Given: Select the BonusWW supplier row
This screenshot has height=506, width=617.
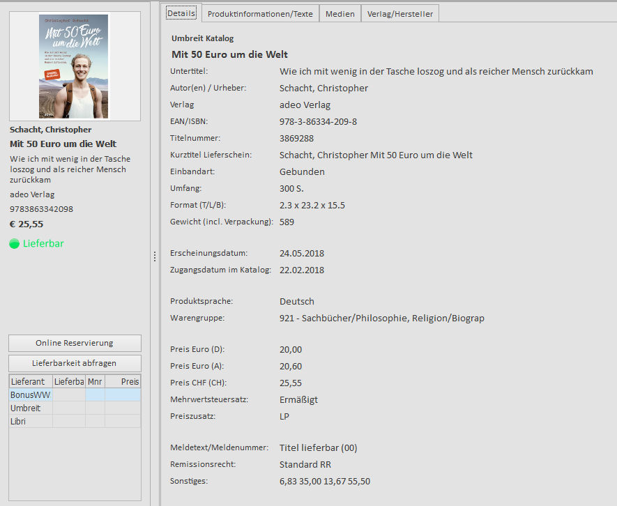Looking at the screenshot, I should click(x=30, y=395).
